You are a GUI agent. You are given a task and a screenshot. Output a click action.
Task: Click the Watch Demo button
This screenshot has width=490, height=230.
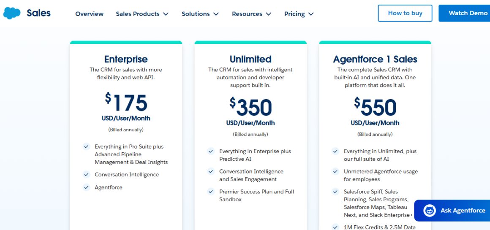(464, 13)
